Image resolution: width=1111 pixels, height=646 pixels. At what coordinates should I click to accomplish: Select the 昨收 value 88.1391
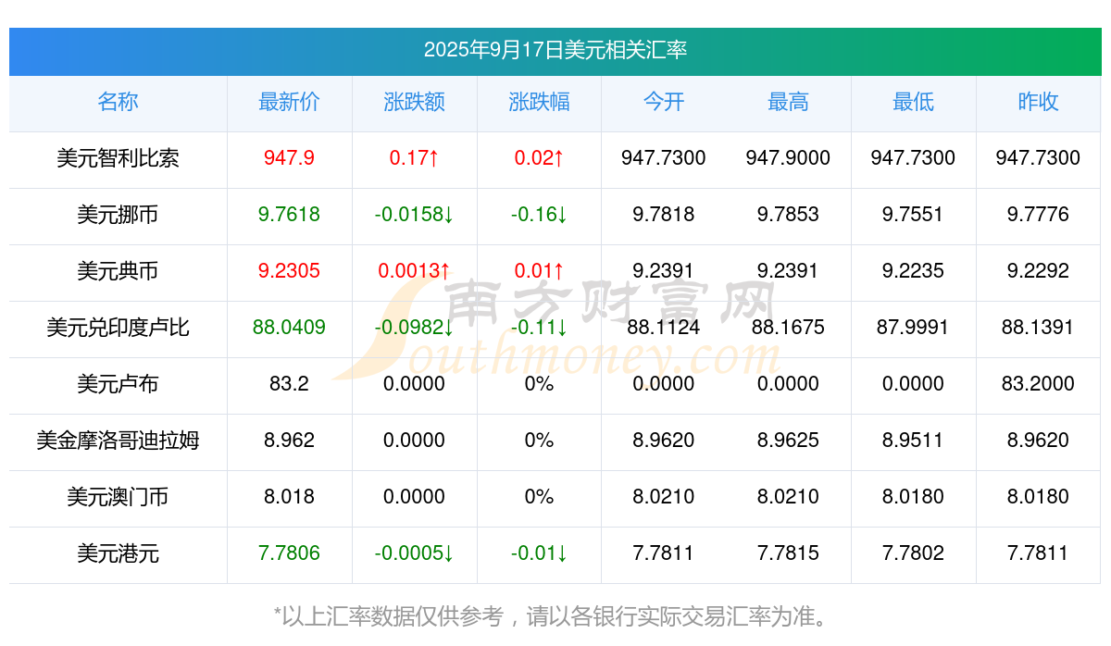coord(1038,328)
